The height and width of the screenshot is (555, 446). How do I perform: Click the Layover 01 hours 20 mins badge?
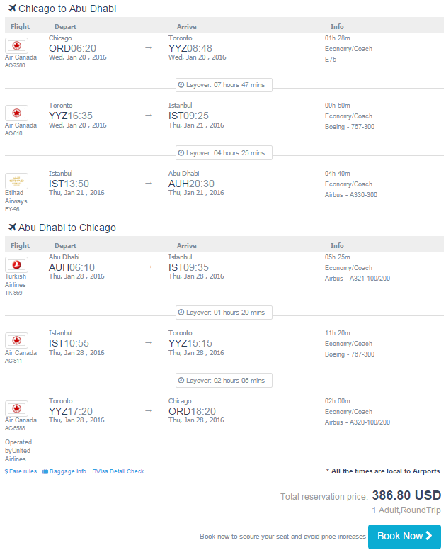click(x=224, y=313)
